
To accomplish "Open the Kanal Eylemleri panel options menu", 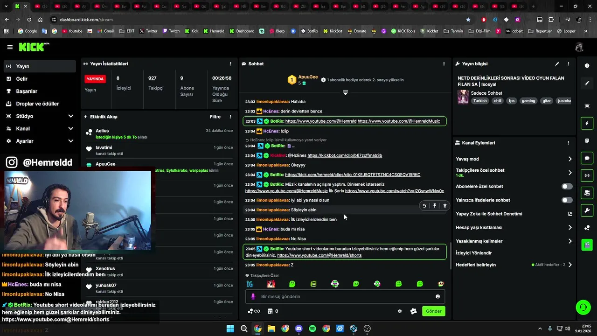I will [568, 143].
